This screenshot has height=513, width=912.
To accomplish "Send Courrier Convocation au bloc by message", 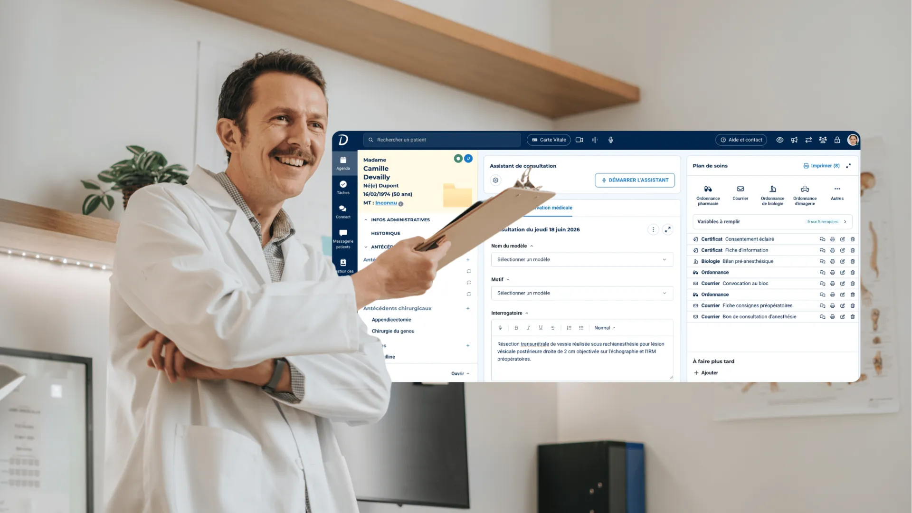I will [x=822, y=284].
